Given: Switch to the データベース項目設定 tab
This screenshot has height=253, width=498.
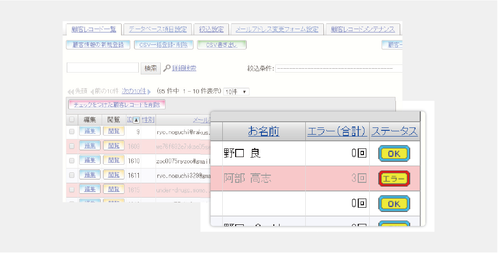Looking at the screenshot, I should (x=157, y=29).
